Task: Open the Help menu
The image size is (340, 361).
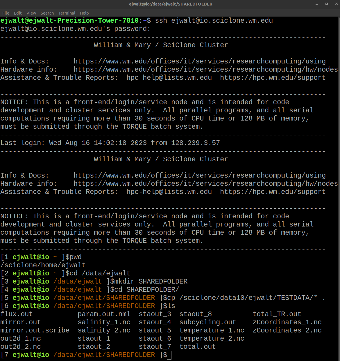Action: click(x=84, y=13)
